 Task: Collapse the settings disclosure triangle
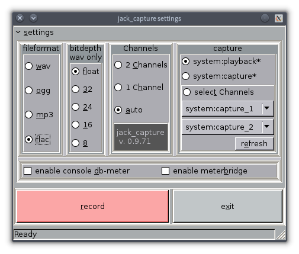click(18, 32)
